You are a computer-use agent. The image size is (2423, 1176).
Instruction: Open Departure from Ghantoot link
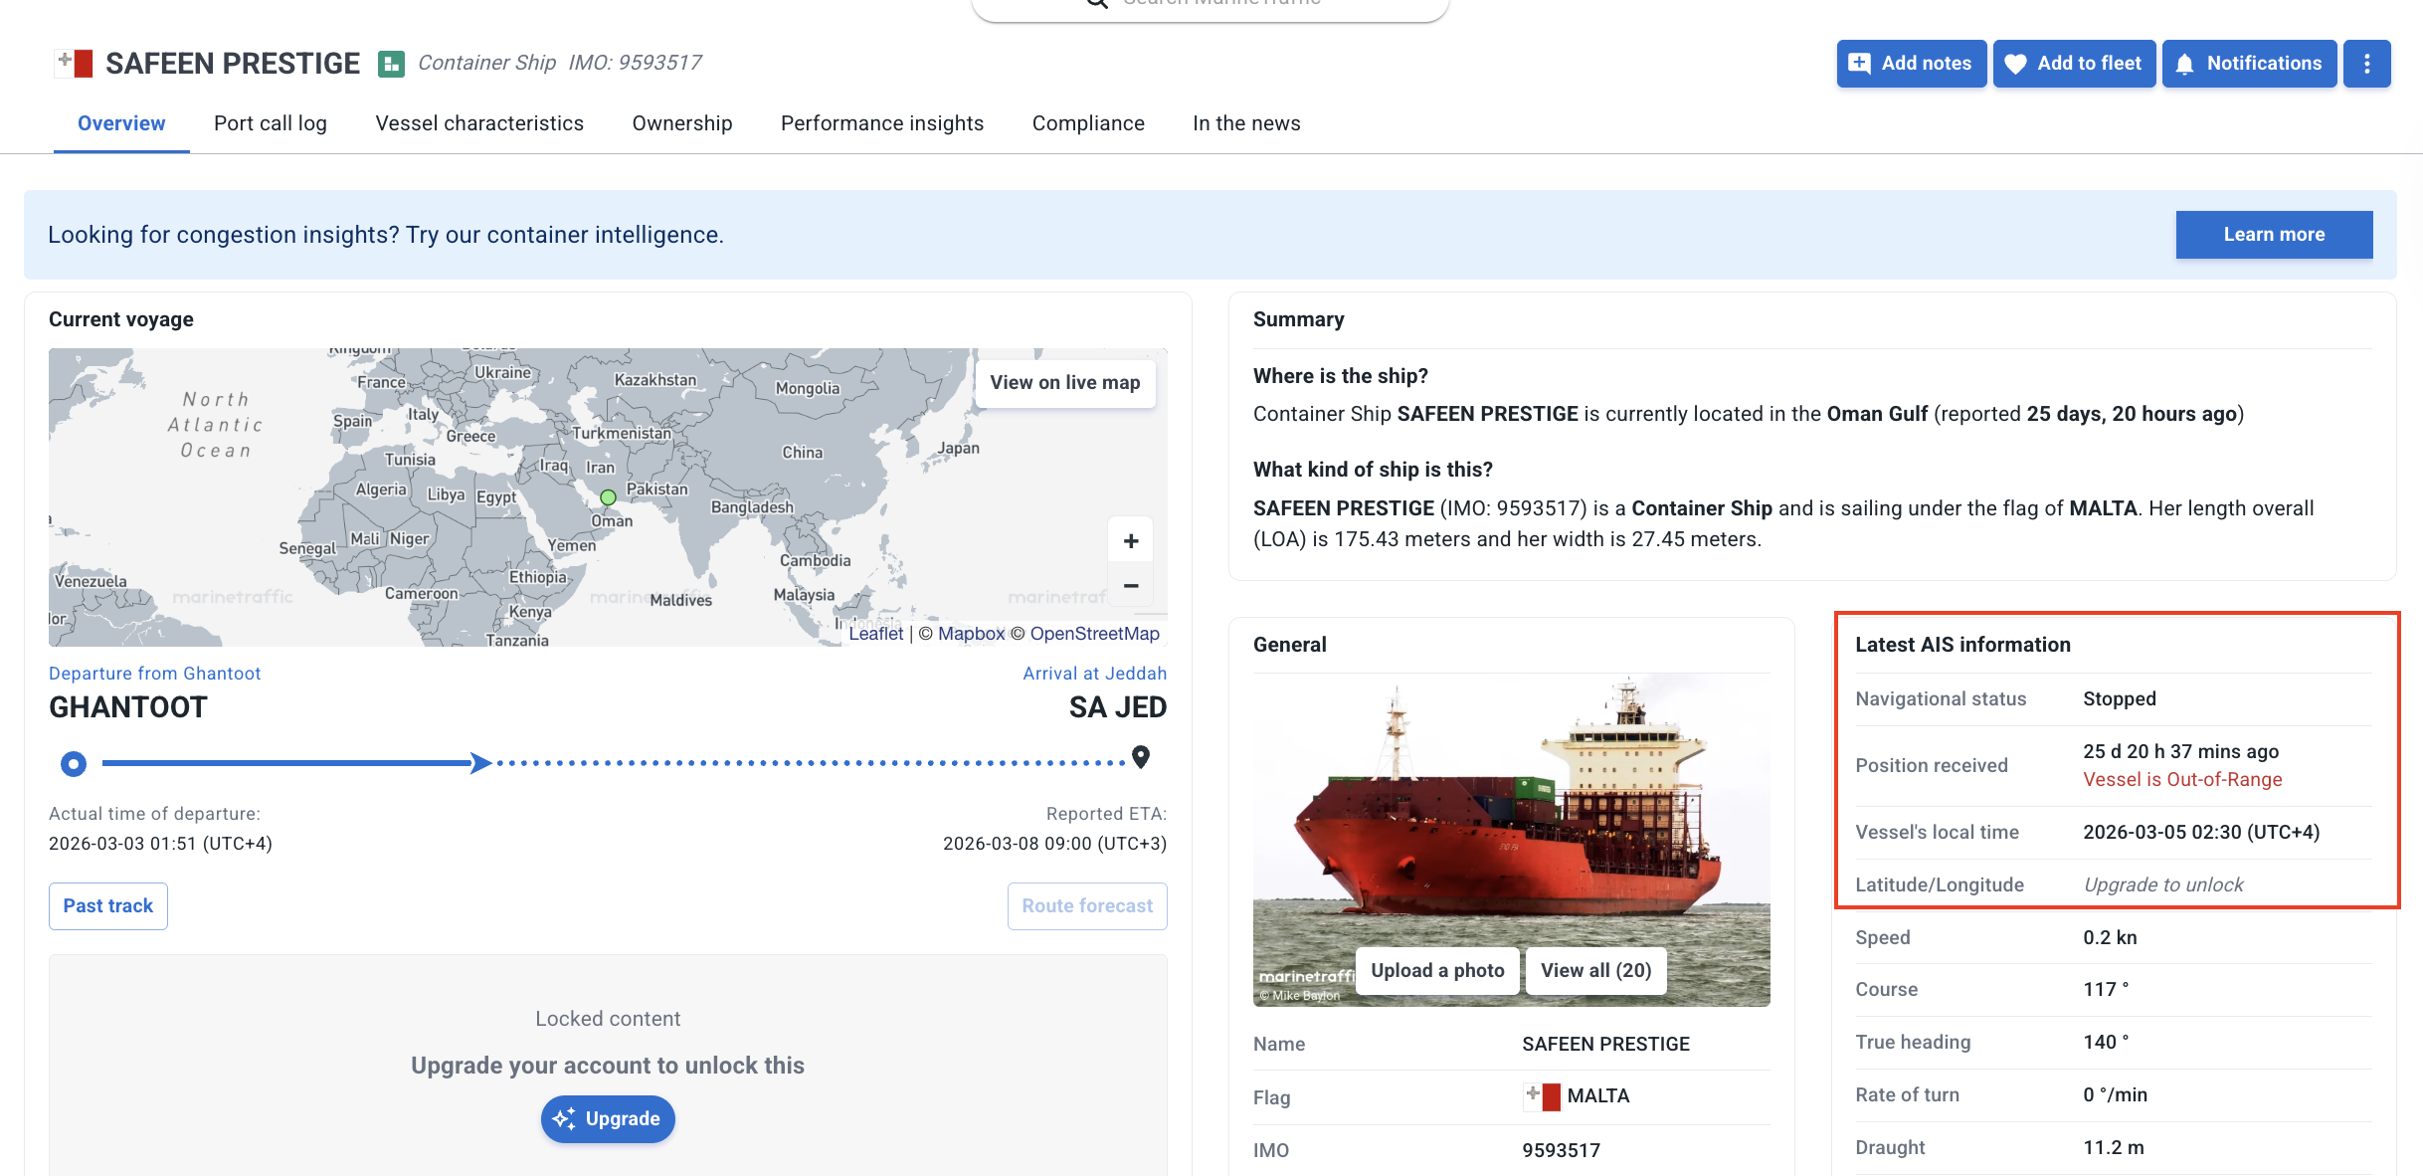(154, 674)
